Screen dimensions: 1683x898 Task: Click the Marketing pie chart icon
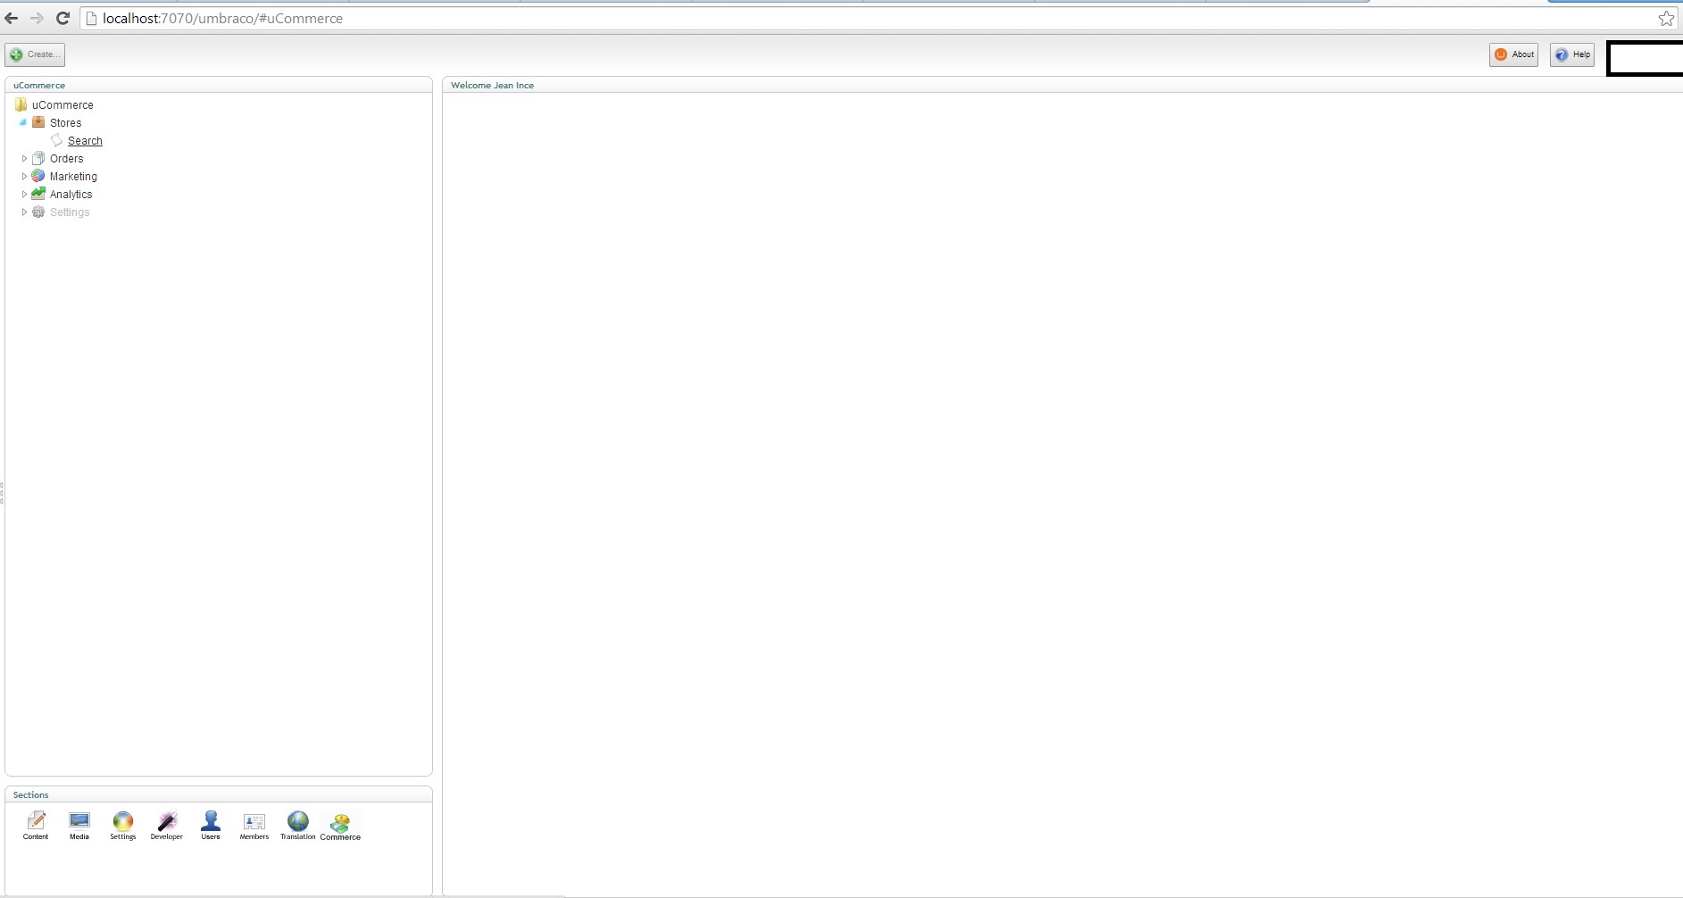[x=38, y=176]
